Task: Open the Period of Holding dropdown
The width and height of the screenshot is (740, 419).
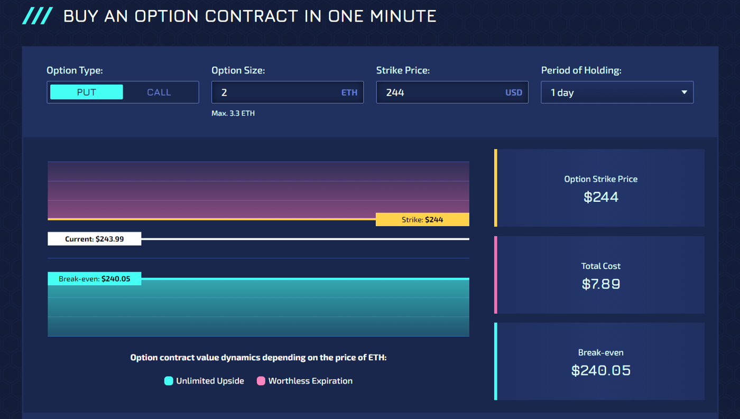Action: [617, 92]
